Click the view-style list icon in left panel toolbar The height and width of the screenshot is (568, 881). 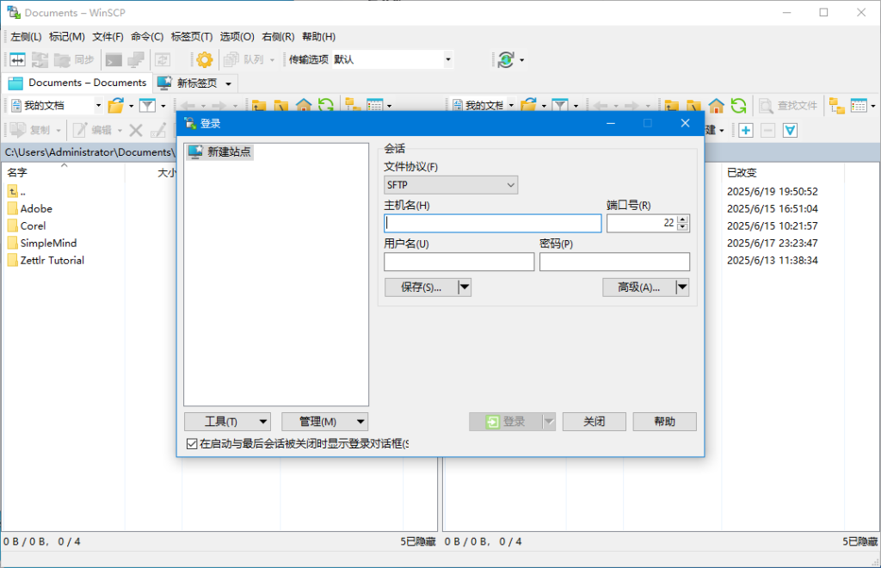[375, 106]
